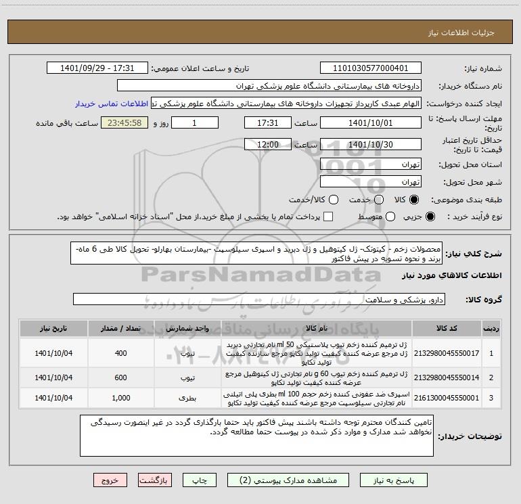Click the countdown timer 23:45:58
The height and width of the screenshot is (504, 521).
tap(124, 122)
